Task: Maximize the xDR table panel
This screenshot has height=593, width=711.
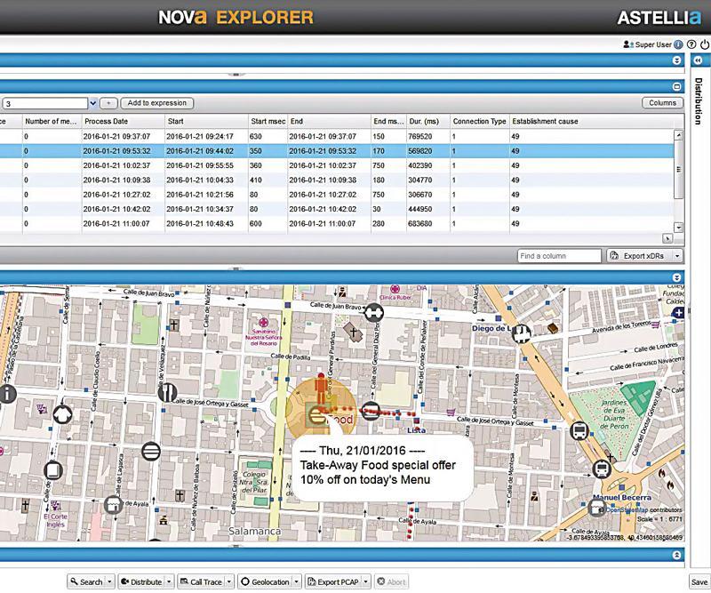Action: 676,86
